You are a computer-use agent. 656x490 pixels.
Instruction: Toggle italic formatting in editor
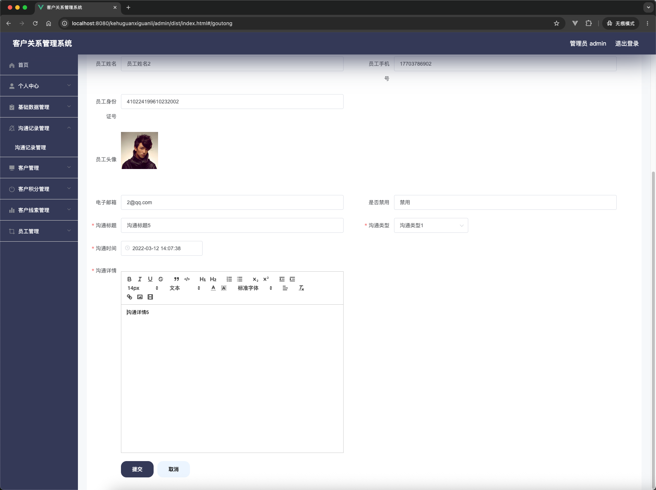[x=140, y=279]
